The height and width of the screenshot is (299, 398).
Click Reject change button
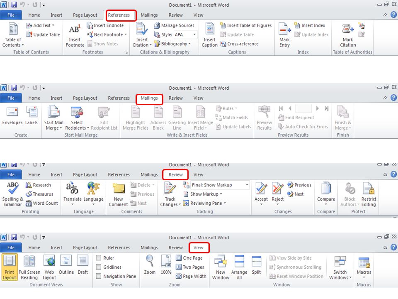coord(278,194)
